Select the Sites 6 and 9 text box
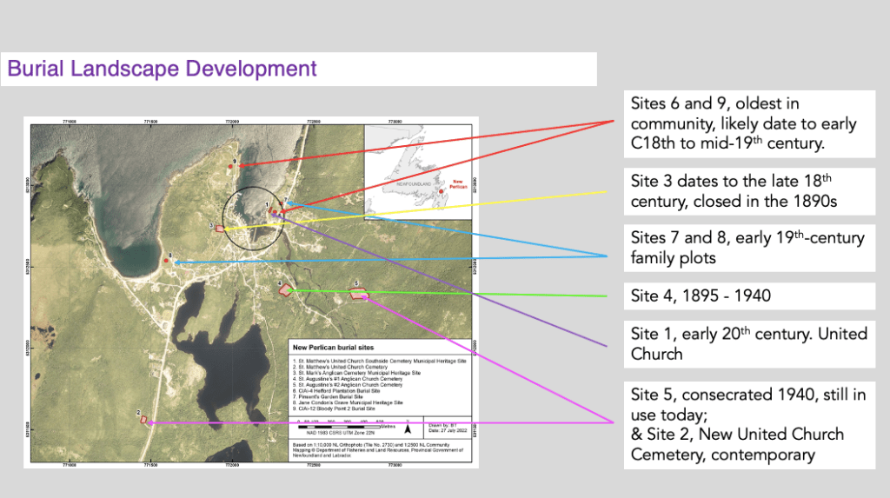The width and height of the screenshot is (890, 498). (747, 123)
